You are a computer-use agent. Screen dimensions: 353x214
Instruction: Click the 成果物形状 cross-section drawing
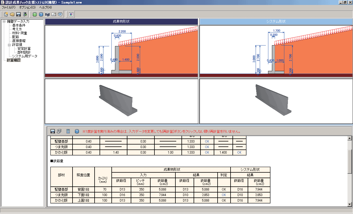pos(121,51)
